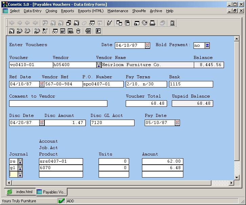Open the Maintenance menu
The image size is (246, 205).
click(x=118, y=11)
